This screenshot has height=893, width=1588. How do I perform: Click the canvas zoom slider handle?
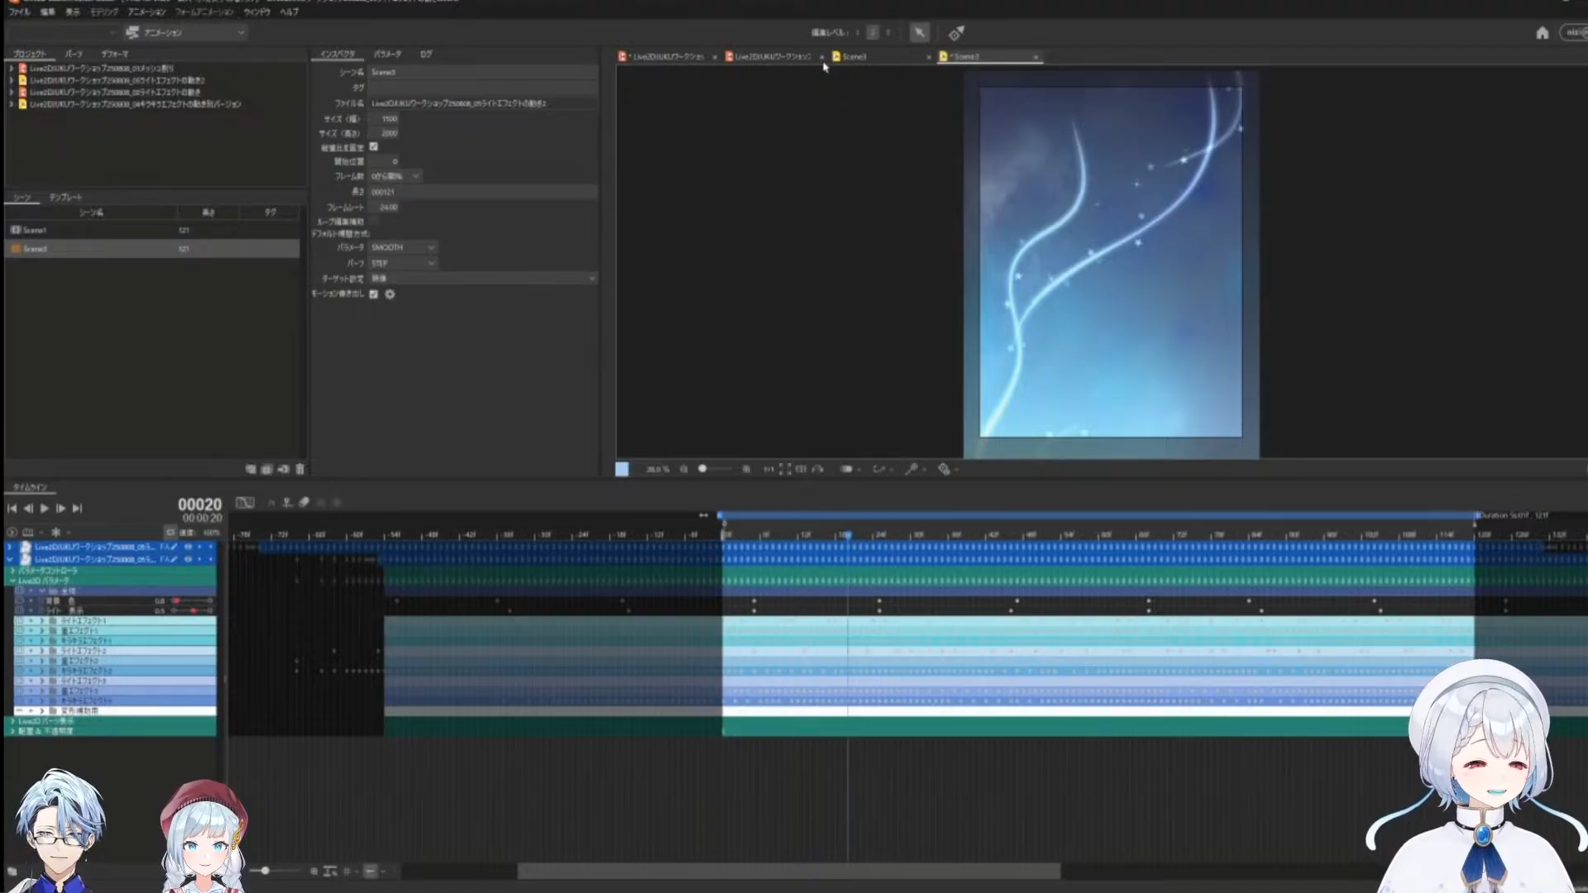click(x=702, y=469)
